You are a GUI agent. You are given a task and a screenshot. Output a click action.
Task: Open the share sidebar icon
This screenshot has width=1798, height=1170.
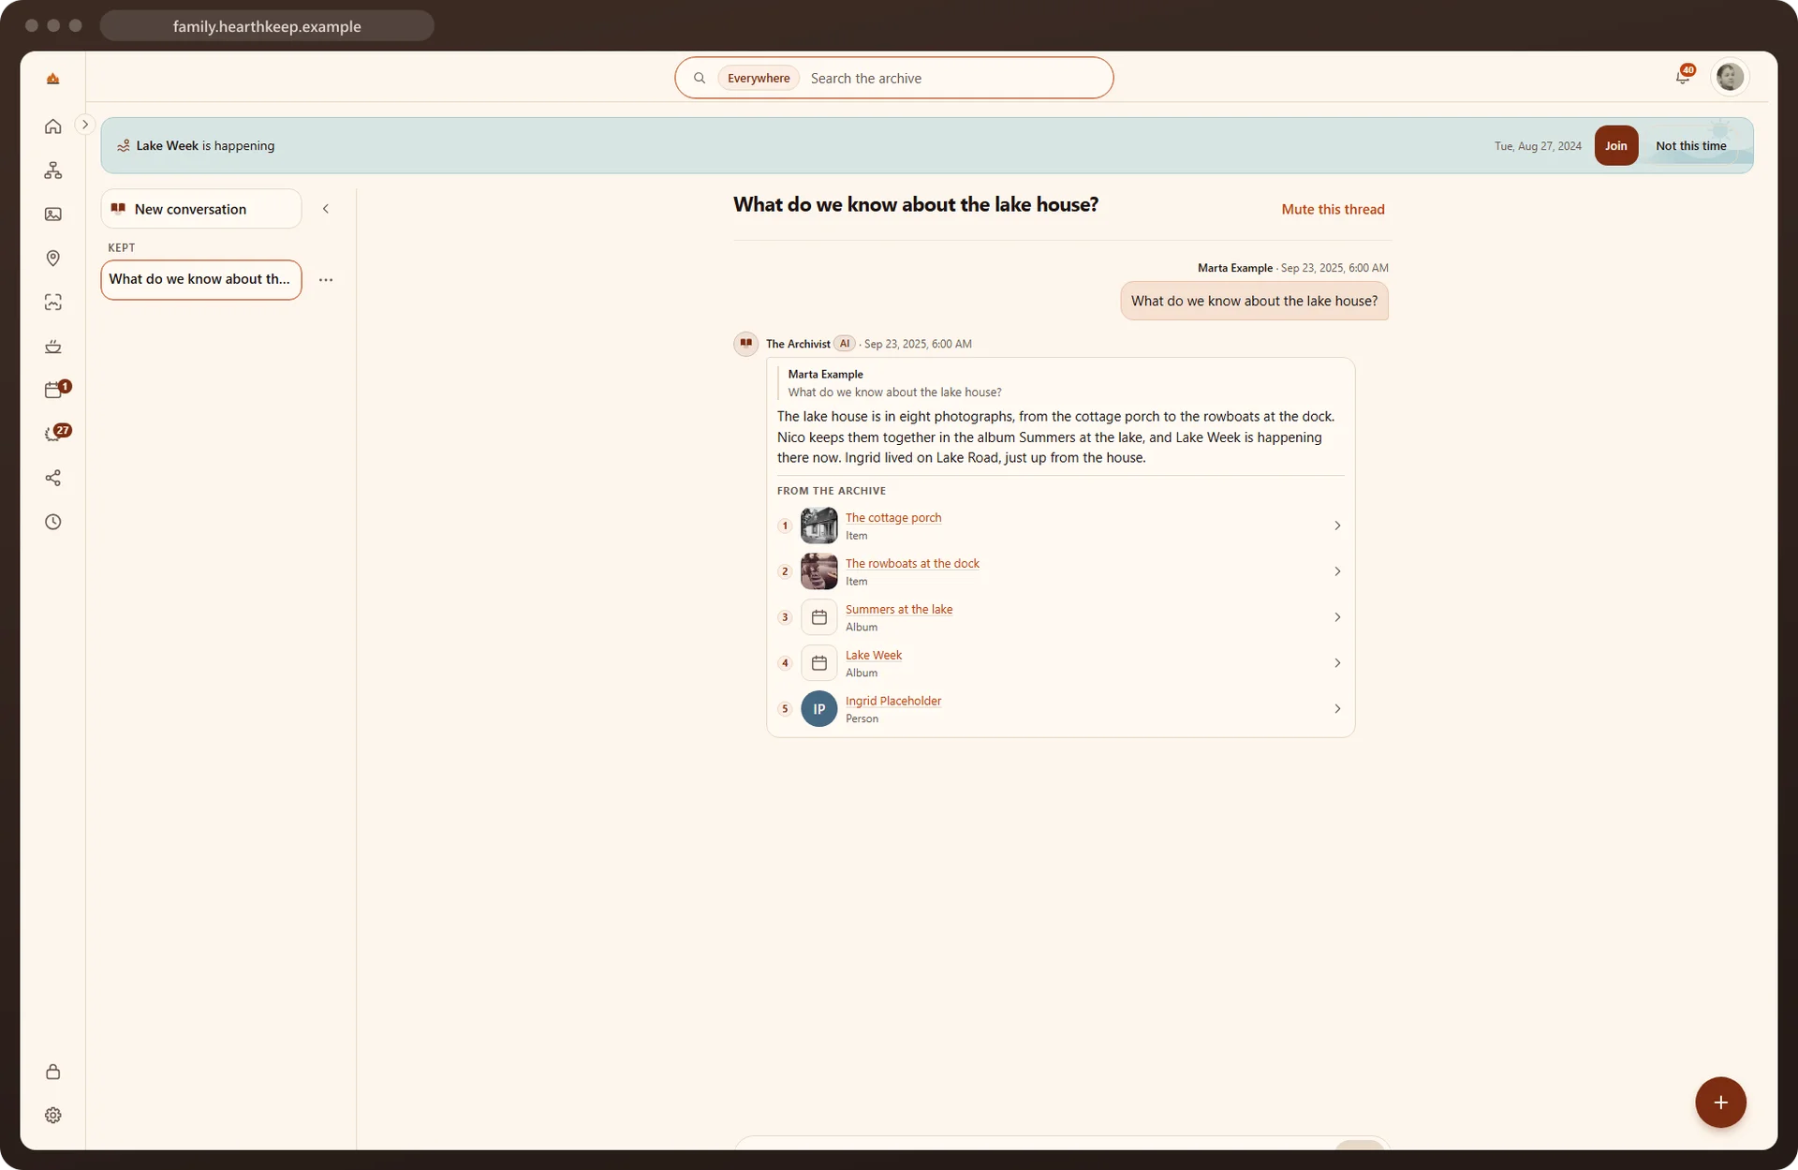[53, 478]
